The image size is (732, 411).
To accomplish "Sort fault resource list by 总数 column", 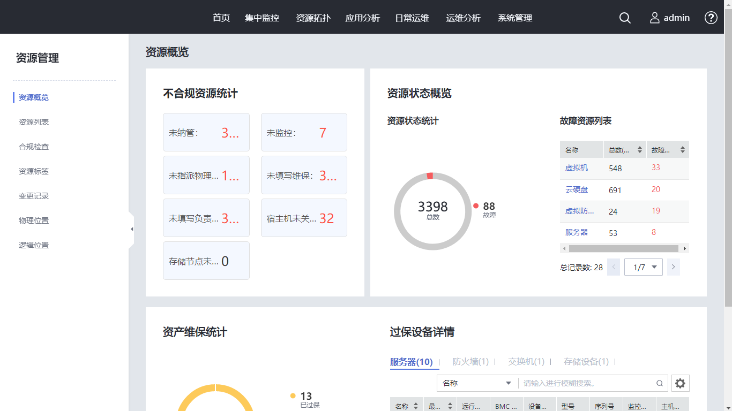I will pyautogui.click(x=639, y=150).
